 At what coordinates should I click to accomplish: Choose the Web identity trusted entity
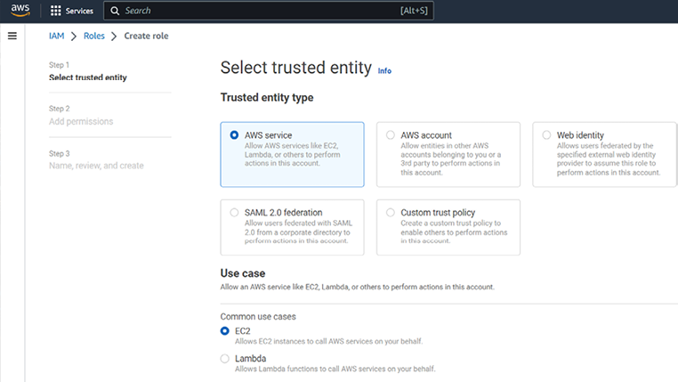tap(547, 135)
